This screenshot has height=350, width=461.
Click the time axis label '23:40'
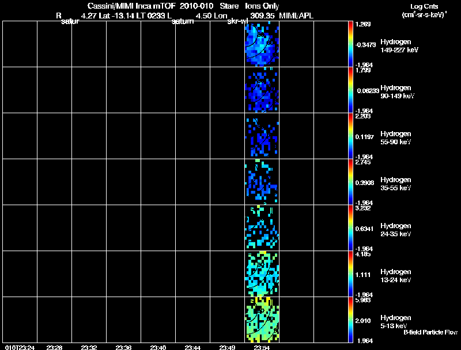click(158, 348)
